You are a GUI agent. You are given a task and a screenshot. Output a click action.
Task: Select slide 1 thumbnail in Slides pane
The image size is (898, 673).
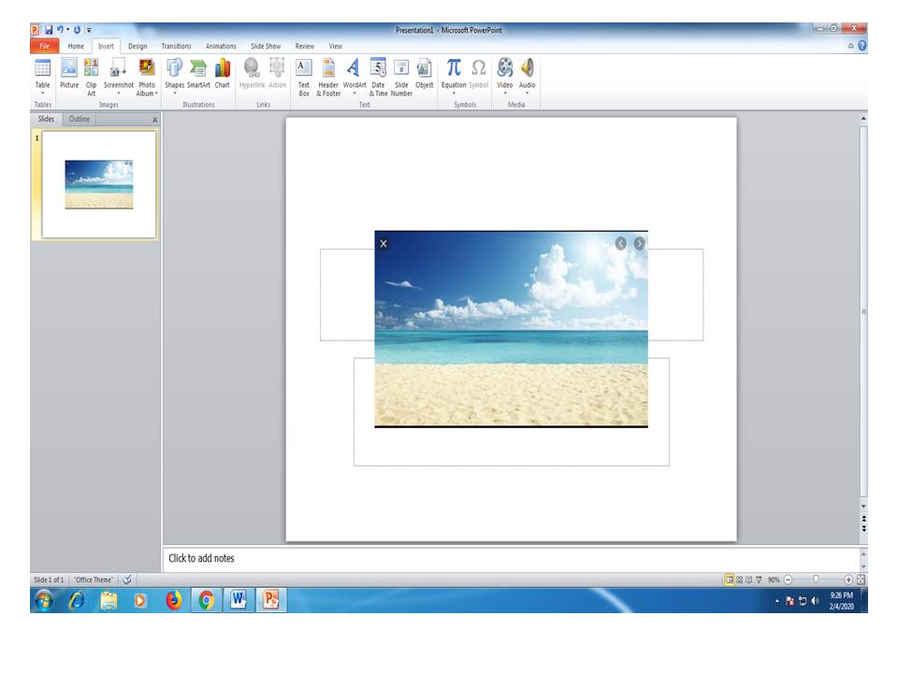(x=98, y=184)
